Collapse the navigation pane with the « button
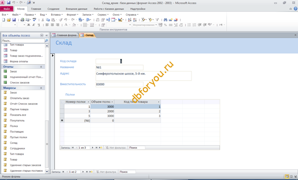Screen dimensions: 298x180 pyautogui.click(x=47, y=35)
